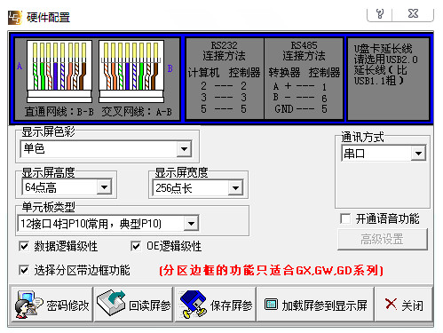Click the red 分区边框 note text
The height and width of the screenshot is (333, 443).
pos(271,270)
